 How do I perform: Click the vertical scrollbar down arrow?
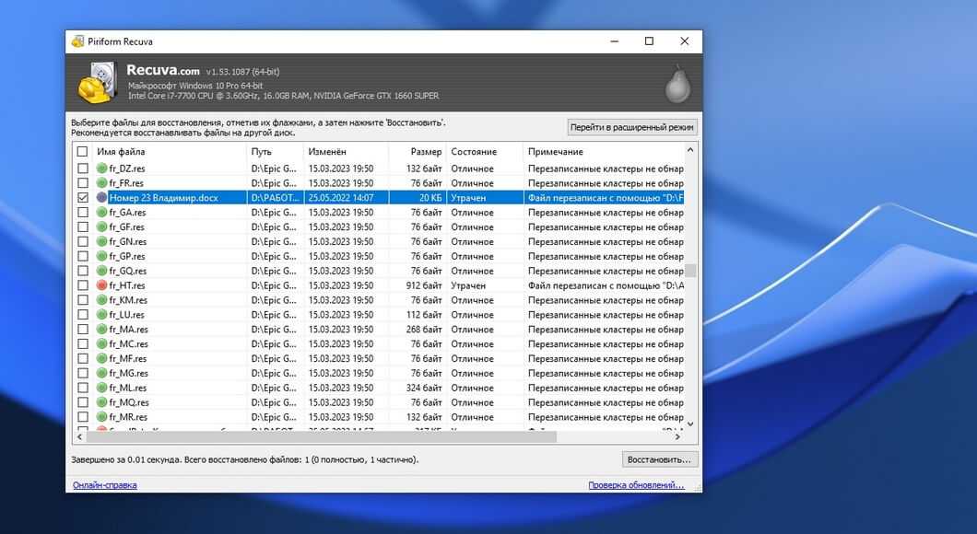point(691,424)
